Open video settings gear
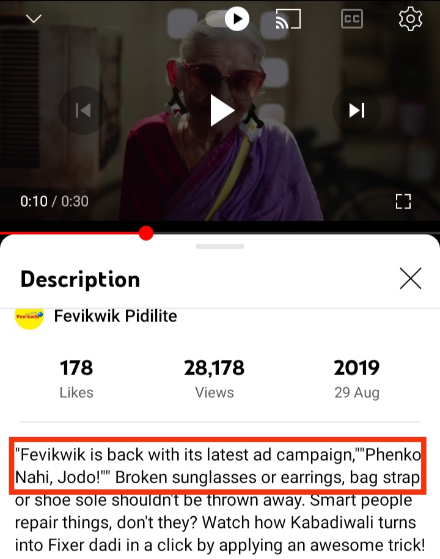The image size is (440, 559). click(411, 18)
